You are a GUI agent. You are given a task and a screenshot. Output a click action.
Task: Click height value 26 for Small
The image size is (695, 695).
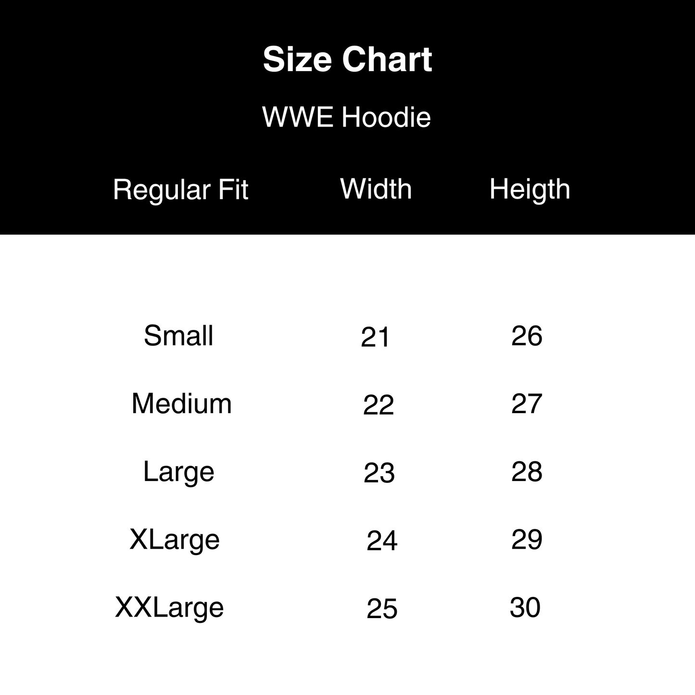coord(527,336)
